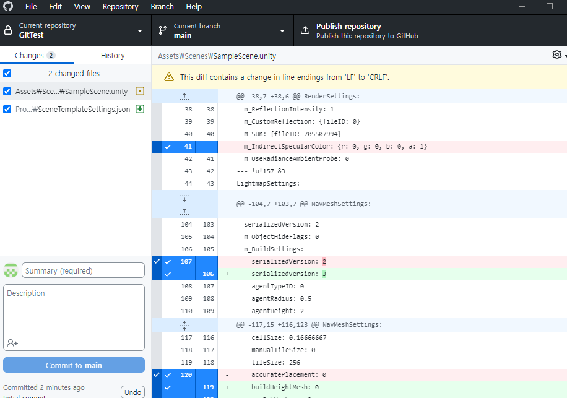Click the upload icon for Publish repository
Image resolution: width=567 pixels, height=398 pixels.
[305, 30]
